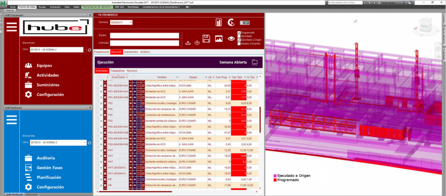Delete P01-J04-E04-VivA row with X icon
This screenshot has height=196, width=446.
[x=105, y=92]
